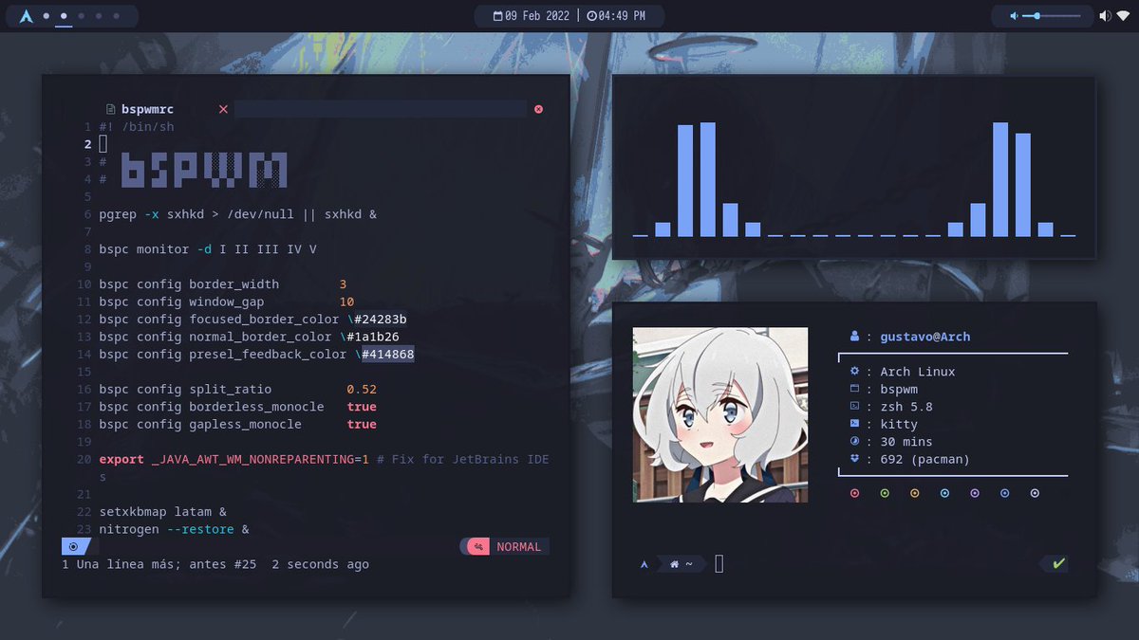Viewport: 1139px width, 640px height.
Task: Click the line bspc monitor -d I II III IV V
Action: (208, 249)
